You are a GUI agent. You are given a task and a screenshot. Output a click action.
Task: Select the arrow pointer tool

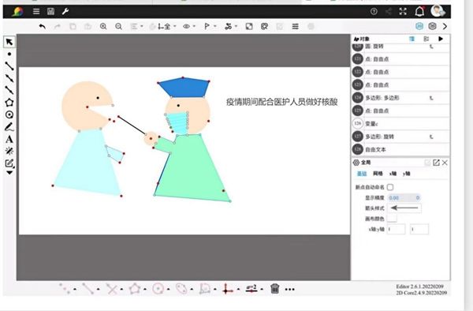tap(9, 42)
